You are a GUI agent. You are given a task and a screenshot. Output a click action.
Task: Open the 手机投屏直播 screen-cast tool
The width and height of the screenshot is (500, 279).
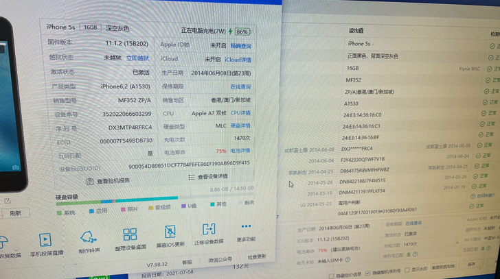(45, 245)
